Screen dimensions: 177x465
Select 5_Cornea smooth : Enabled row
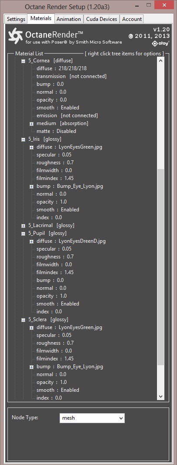[x=58, y=108]
